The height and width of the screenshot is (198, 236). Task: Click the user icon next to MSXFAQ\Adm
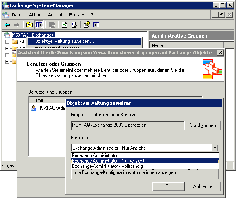coord(33,108)
